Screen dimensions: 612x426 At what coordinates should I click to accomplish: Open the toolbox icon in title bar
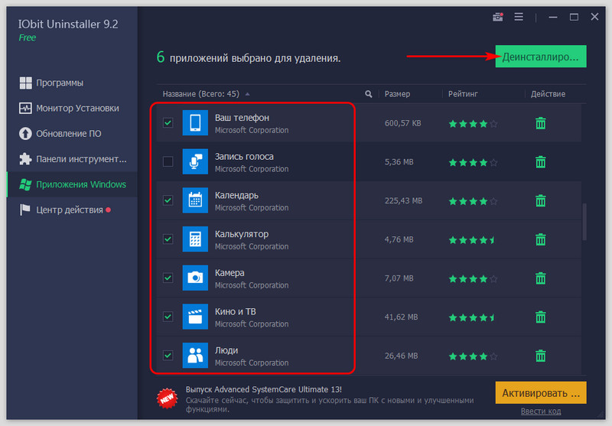coord(498,17)
